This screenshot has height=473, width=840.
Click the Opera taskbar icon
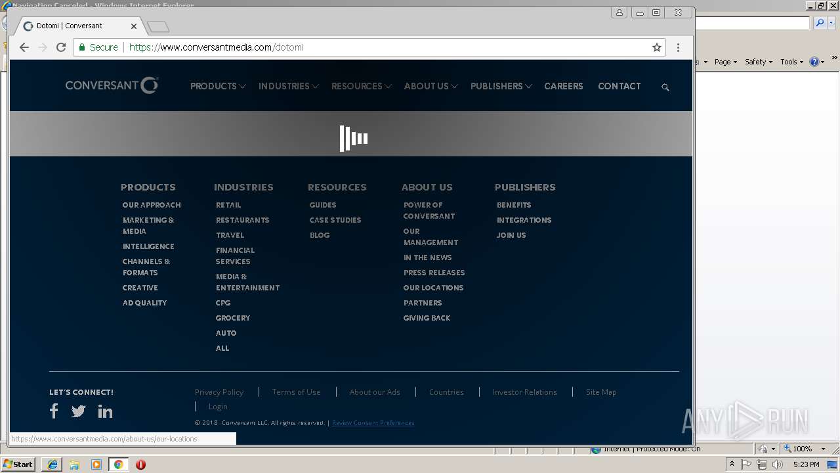140,464
